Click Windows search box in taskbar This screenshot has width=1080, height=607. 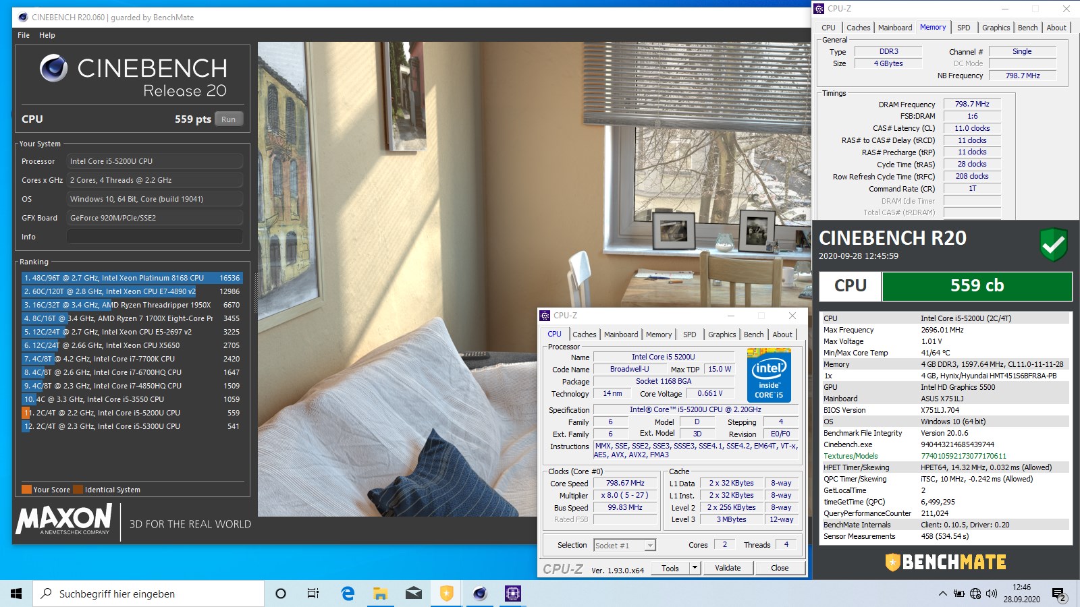pos(148,594)
